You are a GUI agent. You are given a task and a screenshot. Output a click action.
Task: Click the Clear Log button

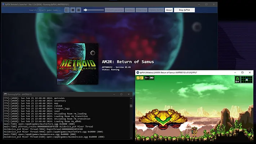point(142,10)
